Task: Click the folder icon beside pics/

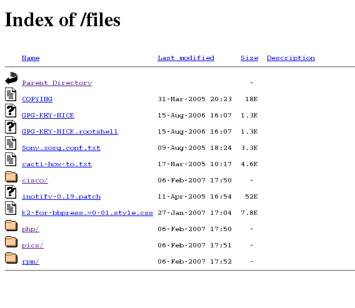Action: click(11, 242)
